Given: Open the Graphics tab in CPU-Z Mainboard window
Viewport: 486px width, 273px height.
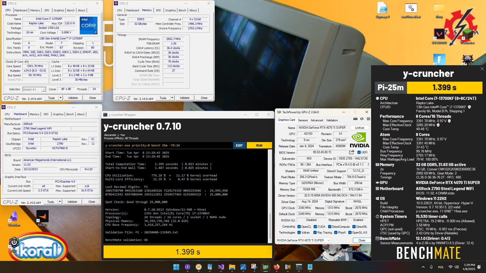Looking at the screenshot, I should point(58,114).
